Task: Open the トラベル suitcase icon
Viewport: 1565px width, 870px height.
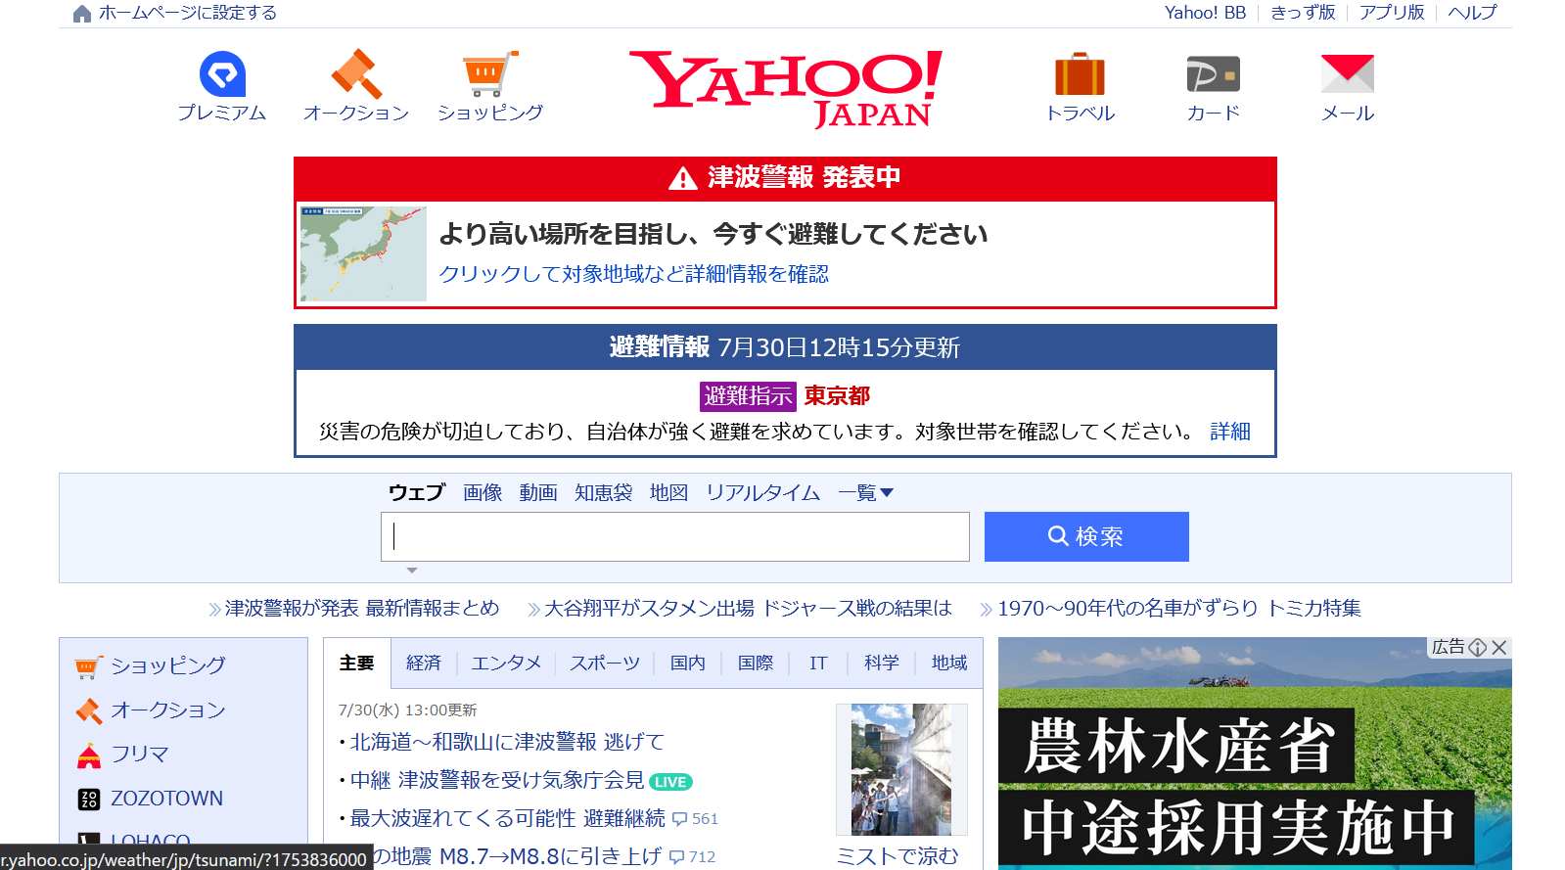Action: point(1080,74)
